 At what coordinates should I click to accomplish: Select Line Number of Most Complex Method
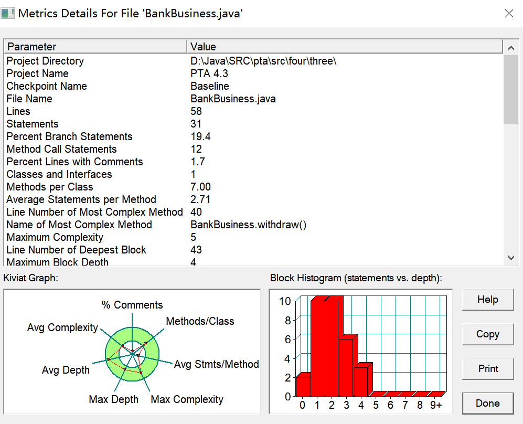[x=253, y=212]
